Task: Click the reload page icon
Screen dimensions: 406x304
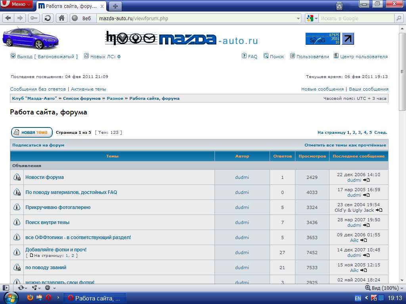Action: [x=48, y=18]
